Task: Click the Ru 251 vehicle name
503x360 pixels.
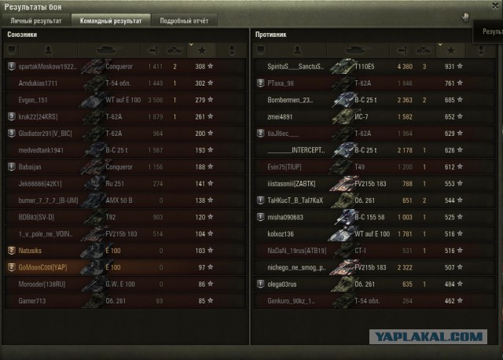Action: point(115,184)
